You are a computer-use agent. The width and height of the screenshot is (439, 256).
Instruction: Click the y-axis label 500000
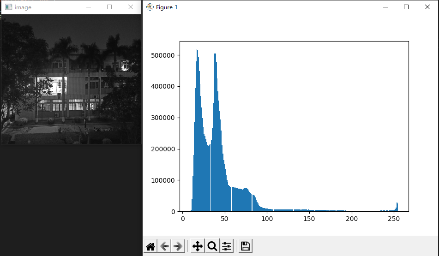162,55
